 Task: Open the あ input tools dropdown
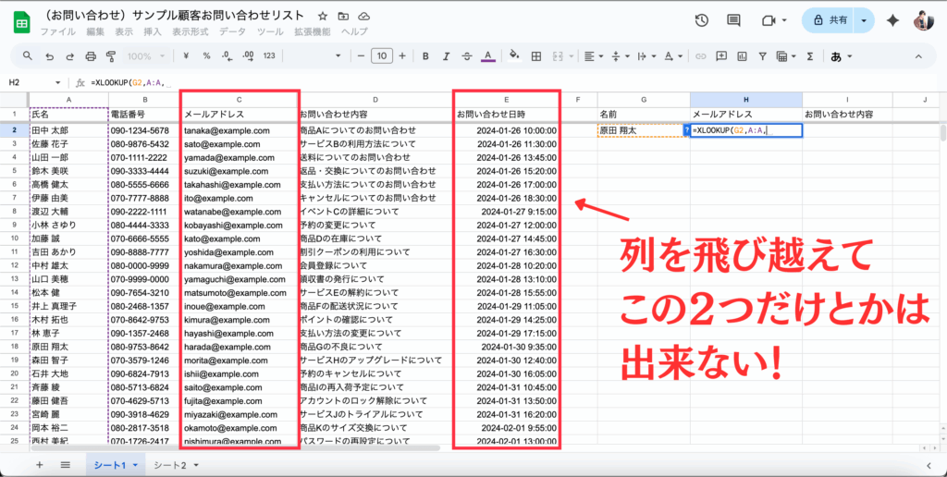[842, 56]
